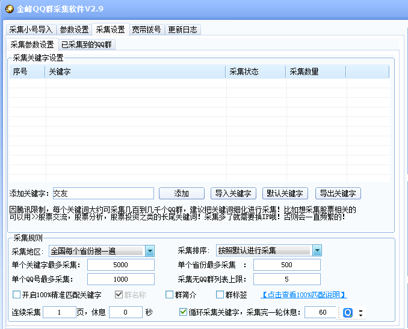Check the 群简介 checkbox
The image size is (408, 329).
click(169, 294)
